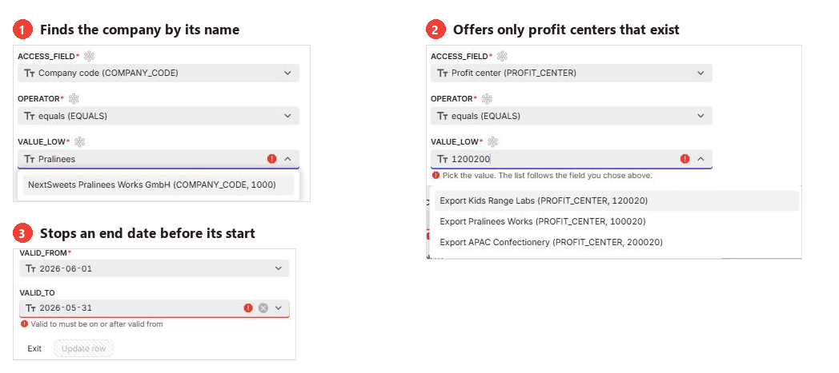The width and height of the screenshot is (839, 373).
Task: Click the text type icon beside Profit center
Action: tap(443, 73)
